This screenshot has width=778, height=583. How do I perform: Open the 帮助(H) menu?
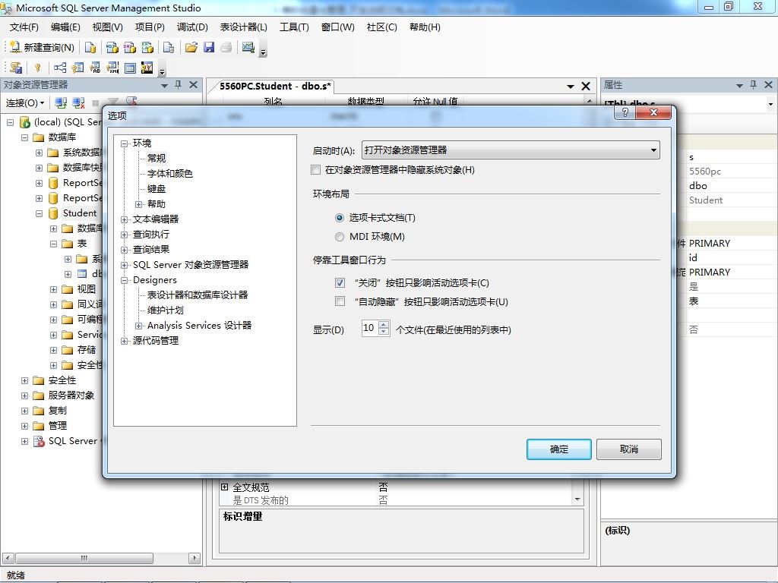coord(425,27)
